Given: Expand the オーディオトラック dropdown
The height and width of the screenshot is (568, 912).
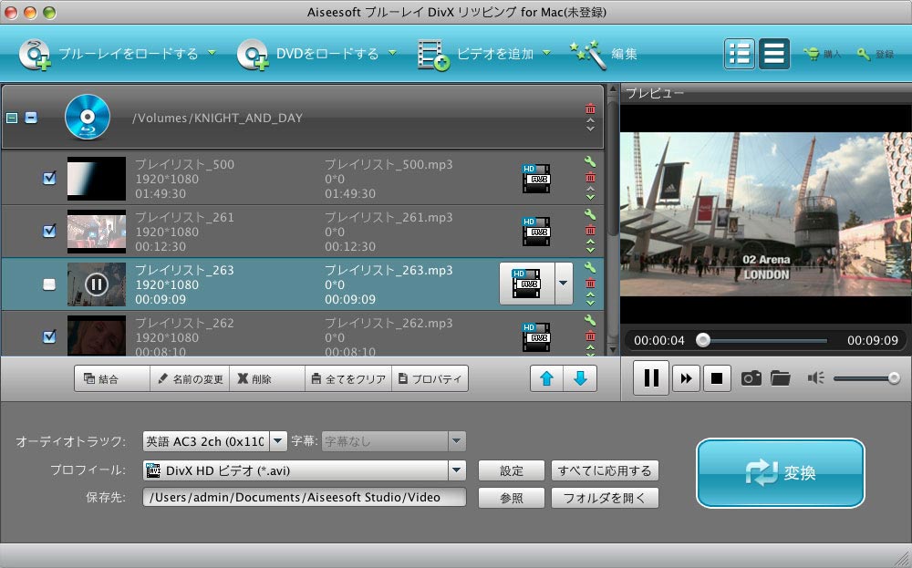Looking at the screenshot, I should point(278,441).
